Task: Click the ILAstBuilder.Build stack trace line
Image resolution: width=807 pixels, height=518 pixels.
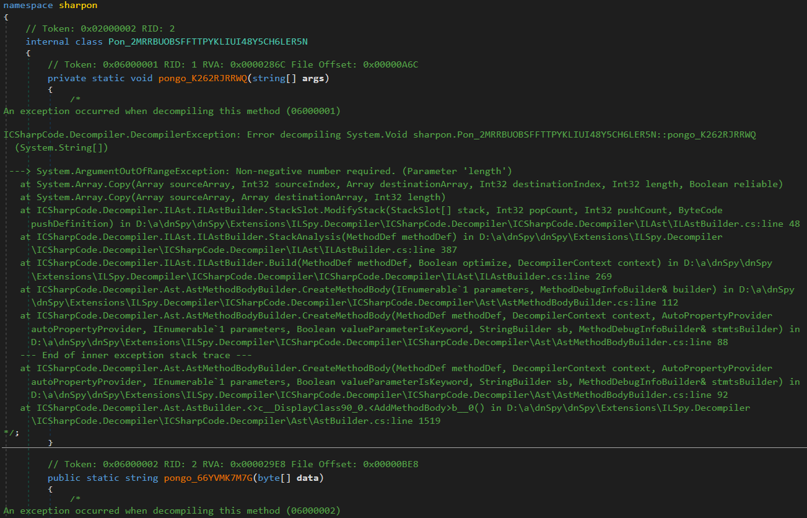Action: (396, 263)
